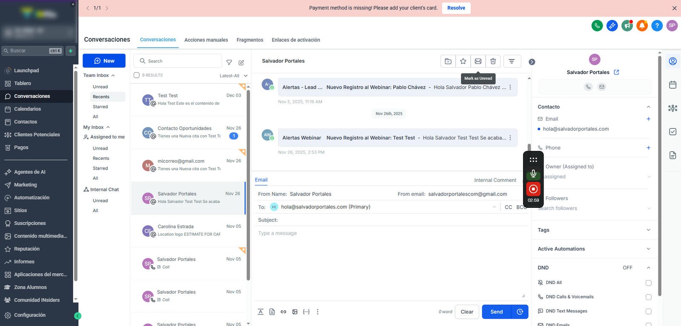Switch to Internal Comment tab
This screenshot has width=681, height=326.
495,180
